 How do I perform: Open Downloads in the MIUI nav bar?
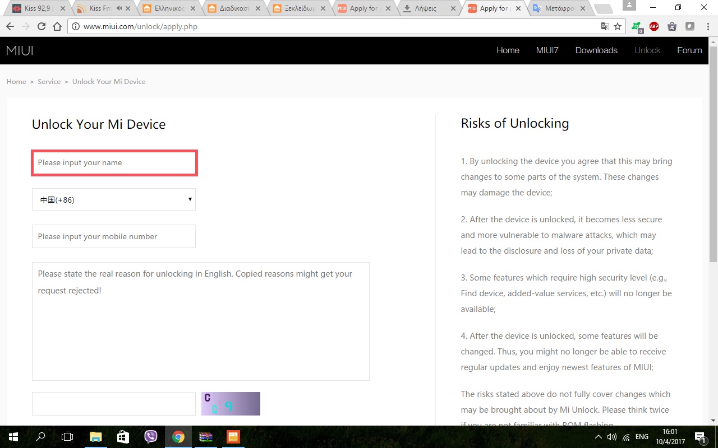tap(596, 50)
